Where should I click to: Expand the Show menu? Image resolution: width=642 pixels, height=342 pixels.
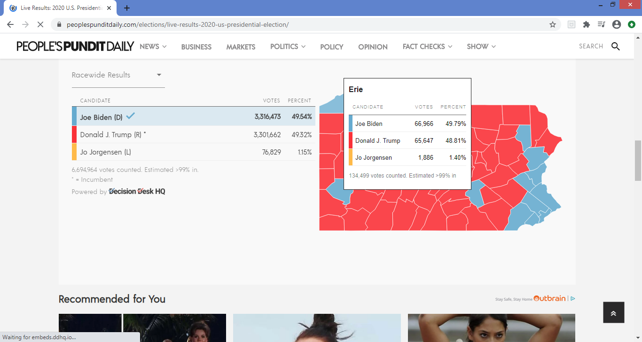point(481,47)
